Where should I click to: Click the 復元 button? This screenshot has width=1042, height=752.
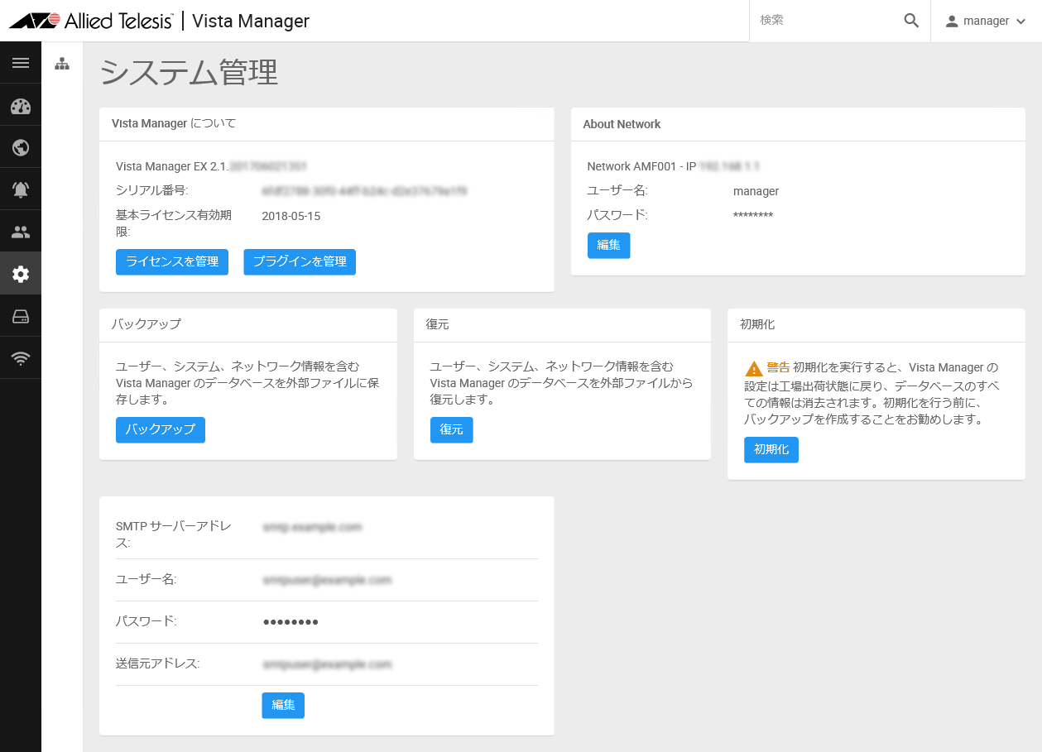452,429
